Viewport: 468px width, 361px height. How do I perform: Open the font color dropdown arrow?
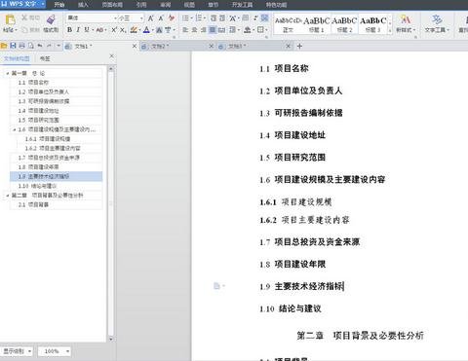tap(152, 30)
